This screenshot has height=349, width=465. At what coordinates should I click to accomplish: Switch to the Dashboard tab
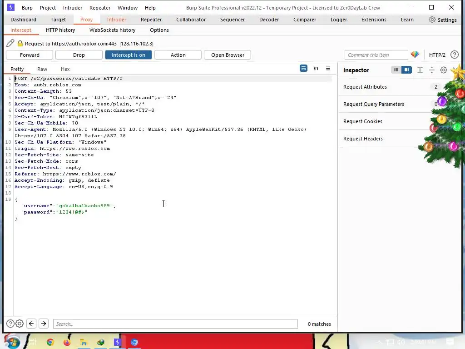(x=24, y=20)
